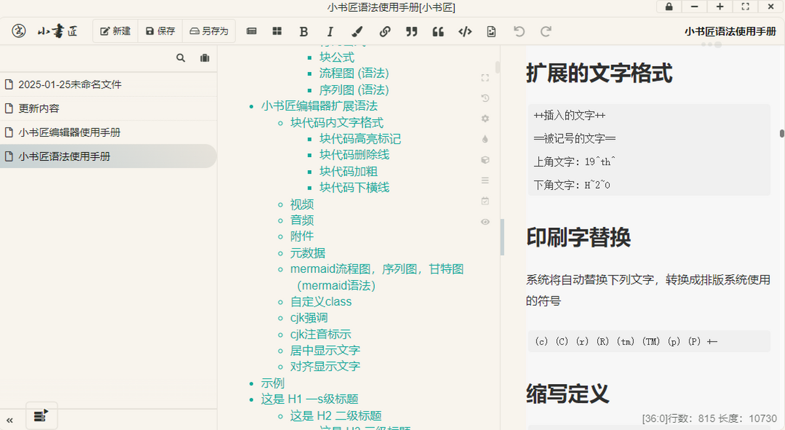Screen dimensions: 785x430
Task: Toggle italic formatting
Action: [x=330, y=31]
